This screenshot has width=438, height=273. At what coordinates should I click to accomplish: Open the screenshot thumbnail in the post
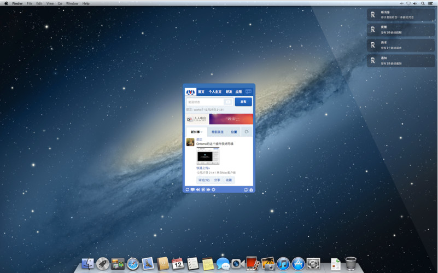tap(208, 156)
